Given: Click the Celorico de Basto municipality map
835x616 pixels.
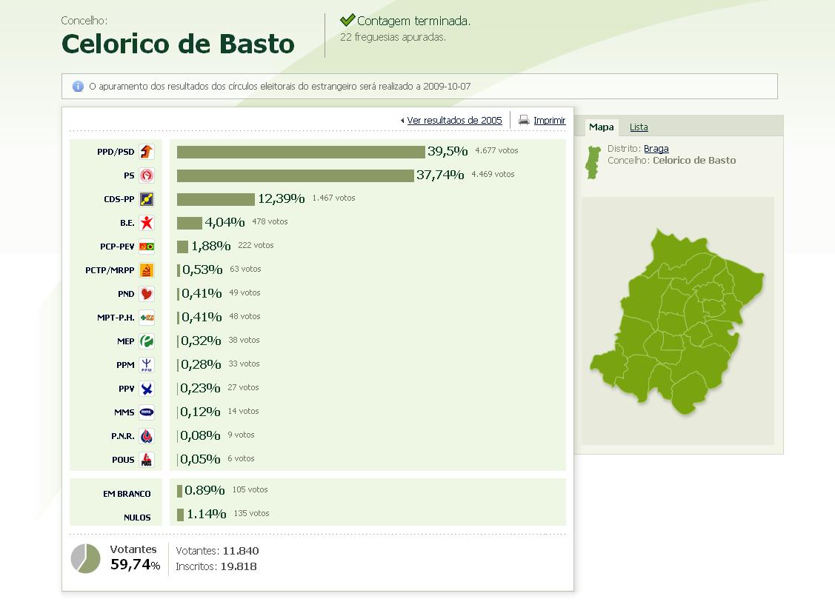Looking at the screenshot, I should point(677,322).
